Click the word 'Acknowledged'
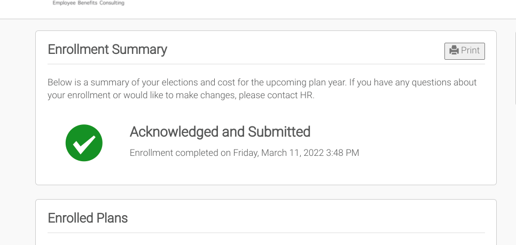The image size is (516, 245). 175,132
